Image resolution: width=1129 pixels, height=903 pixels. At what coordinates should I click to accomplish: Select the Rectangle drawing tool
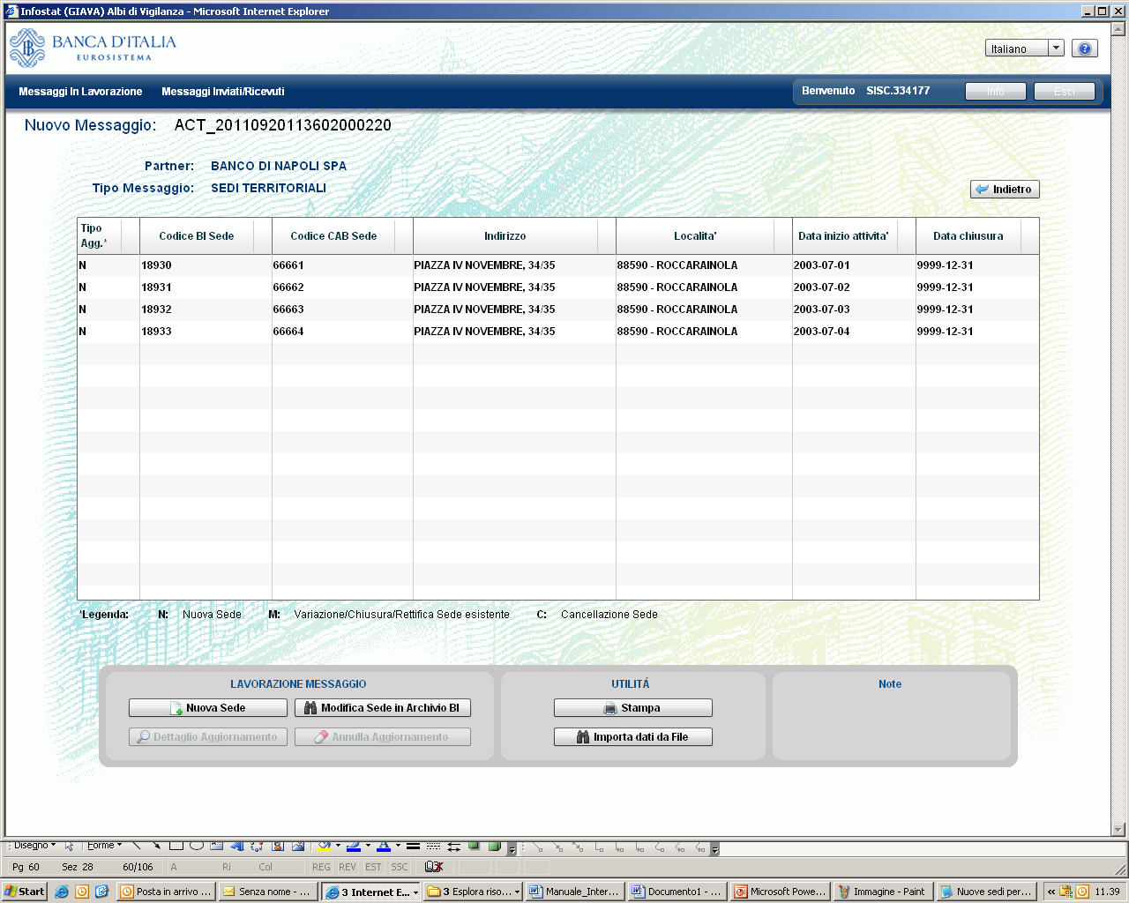coord(176,846)
